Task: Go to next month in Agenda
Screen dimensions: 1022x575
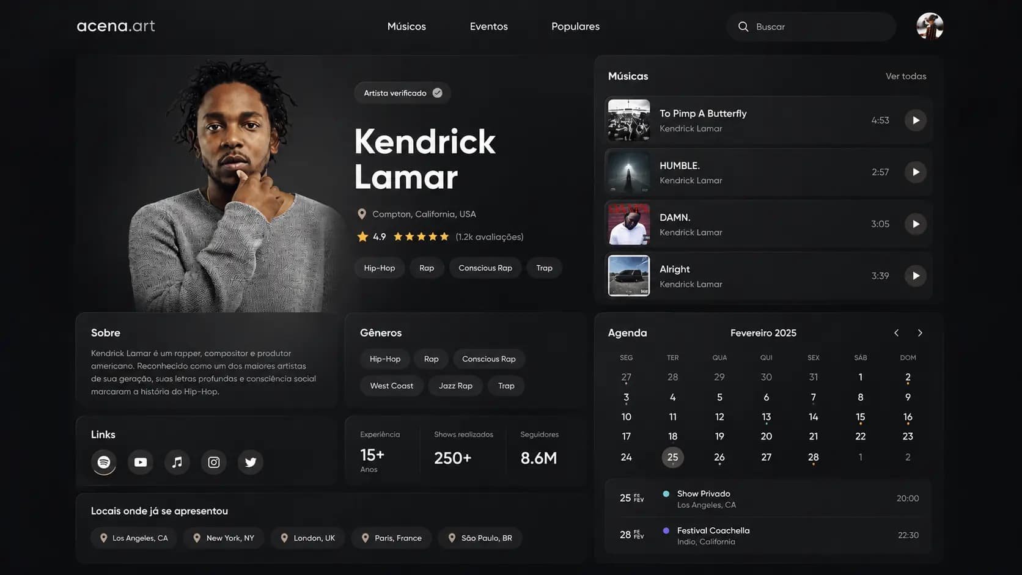Action: 920,333
